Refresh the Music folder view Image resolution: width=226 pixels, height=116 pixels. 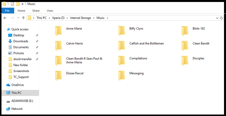221,18
